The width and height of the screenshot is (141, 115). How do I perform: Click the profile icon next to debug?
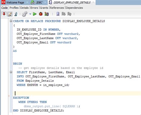(x=46, y=14)
